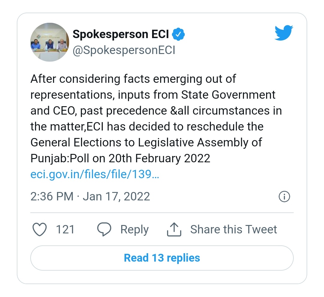Click the 2:36 PM timestamp
Viewport: 324px width, 297px height.
click(52, 196)
